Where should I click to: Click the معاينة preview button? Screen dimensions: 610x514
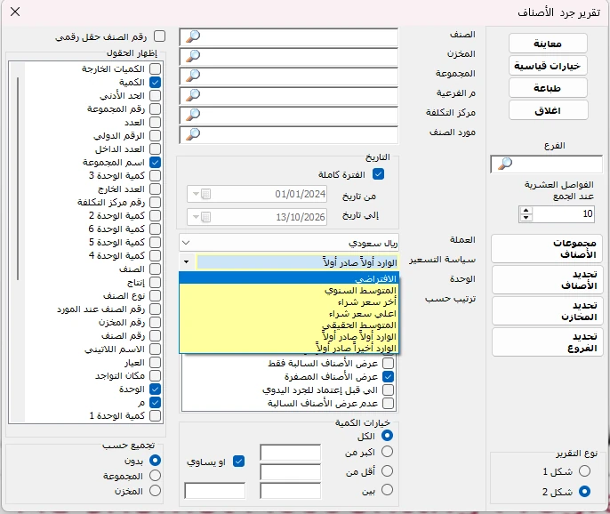548,44
